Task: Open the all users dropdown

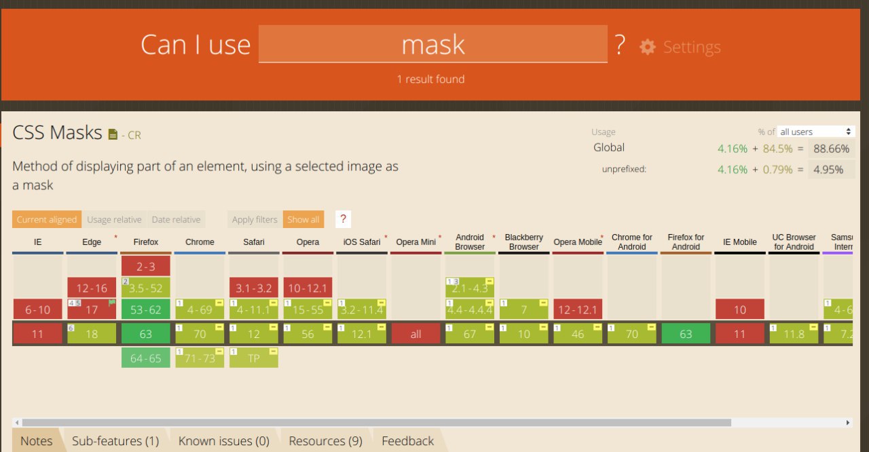Action: coord(816,132)
